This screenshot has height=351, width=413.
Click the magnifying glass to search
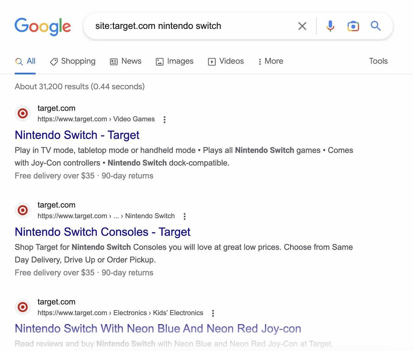pyautogui.click(x=376, y=26)
